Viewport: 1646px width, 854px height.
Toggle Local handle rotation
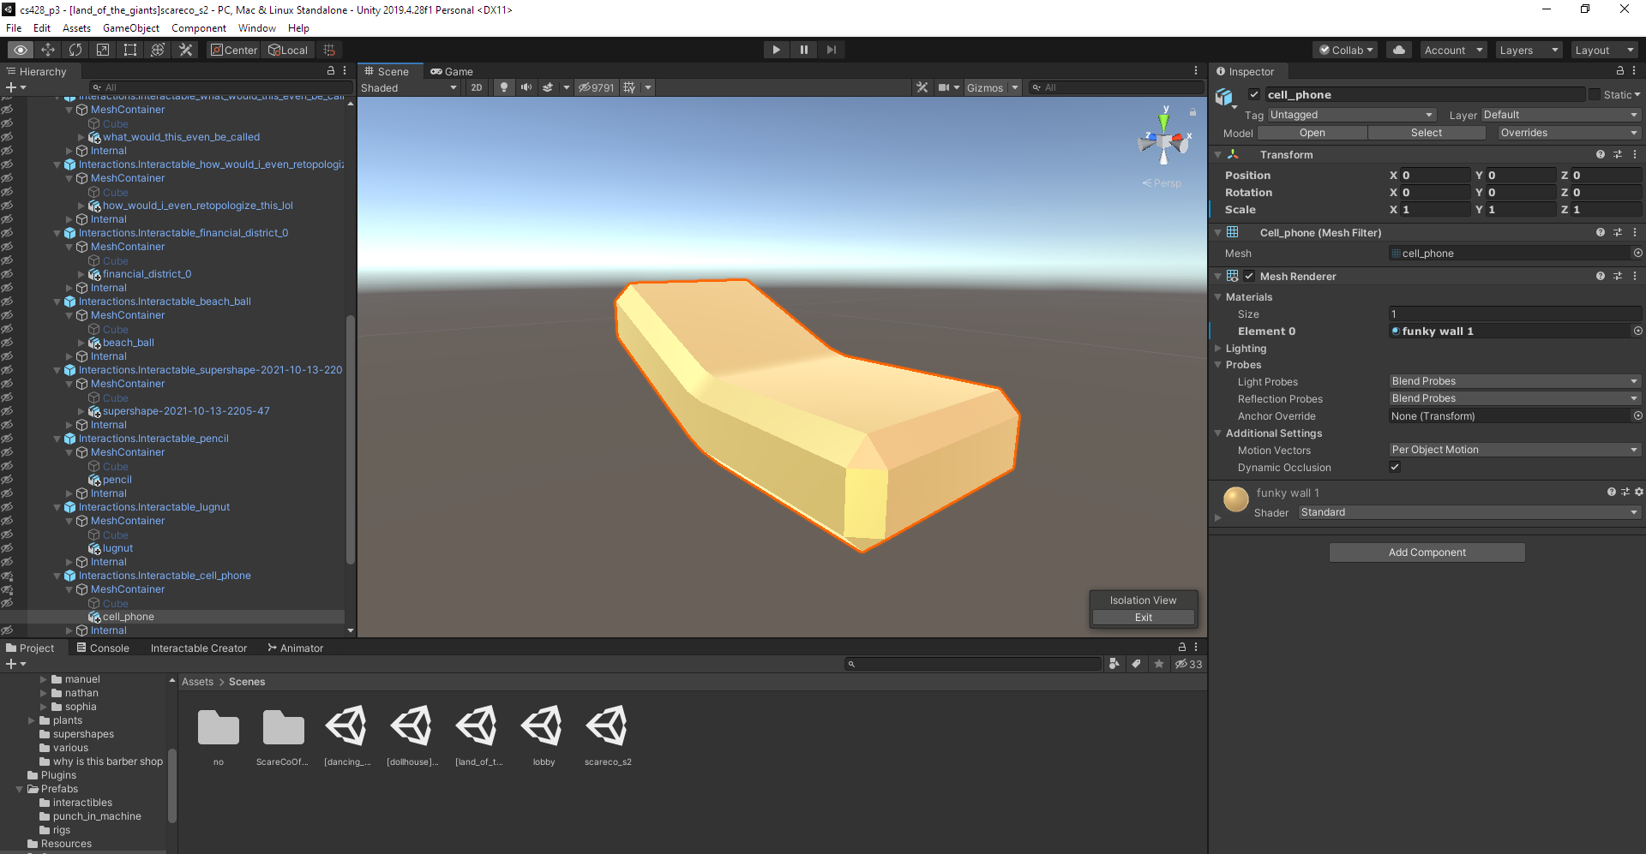[288, 50]
